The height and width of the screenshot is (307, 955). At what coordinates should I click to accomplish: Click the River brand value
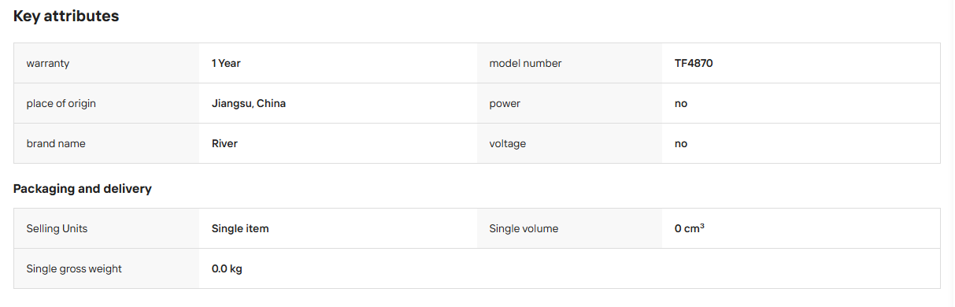point(224,143)
